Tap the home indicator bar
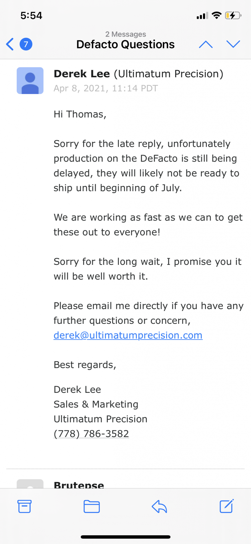The image size is (251, 544). [125, 537]
